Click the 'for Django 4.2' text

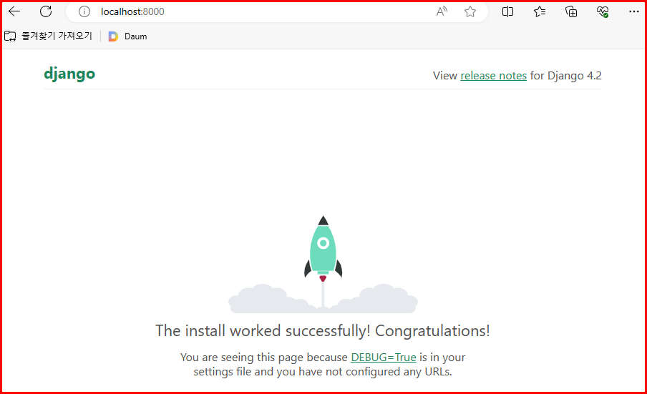pos(565,76)
